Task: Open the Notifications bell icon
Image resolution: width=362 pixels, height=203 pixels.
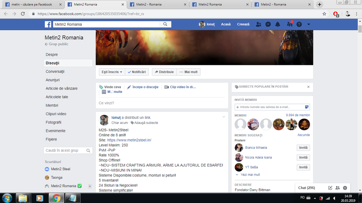Action: (x=278, y=24)
